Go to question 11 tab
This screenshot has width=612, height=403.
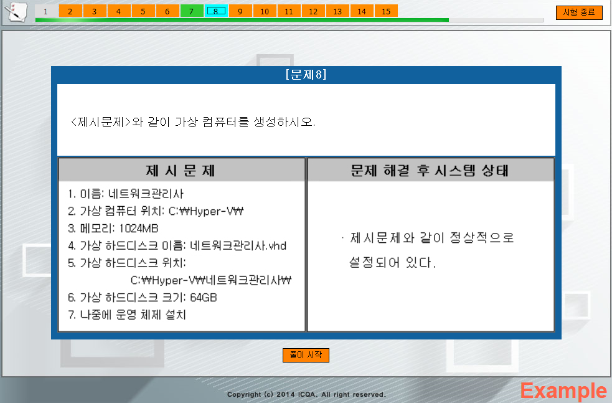tap(289, 11)
